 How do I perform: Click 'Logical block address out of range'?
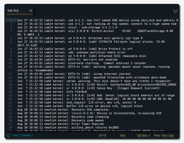[146, 95]
